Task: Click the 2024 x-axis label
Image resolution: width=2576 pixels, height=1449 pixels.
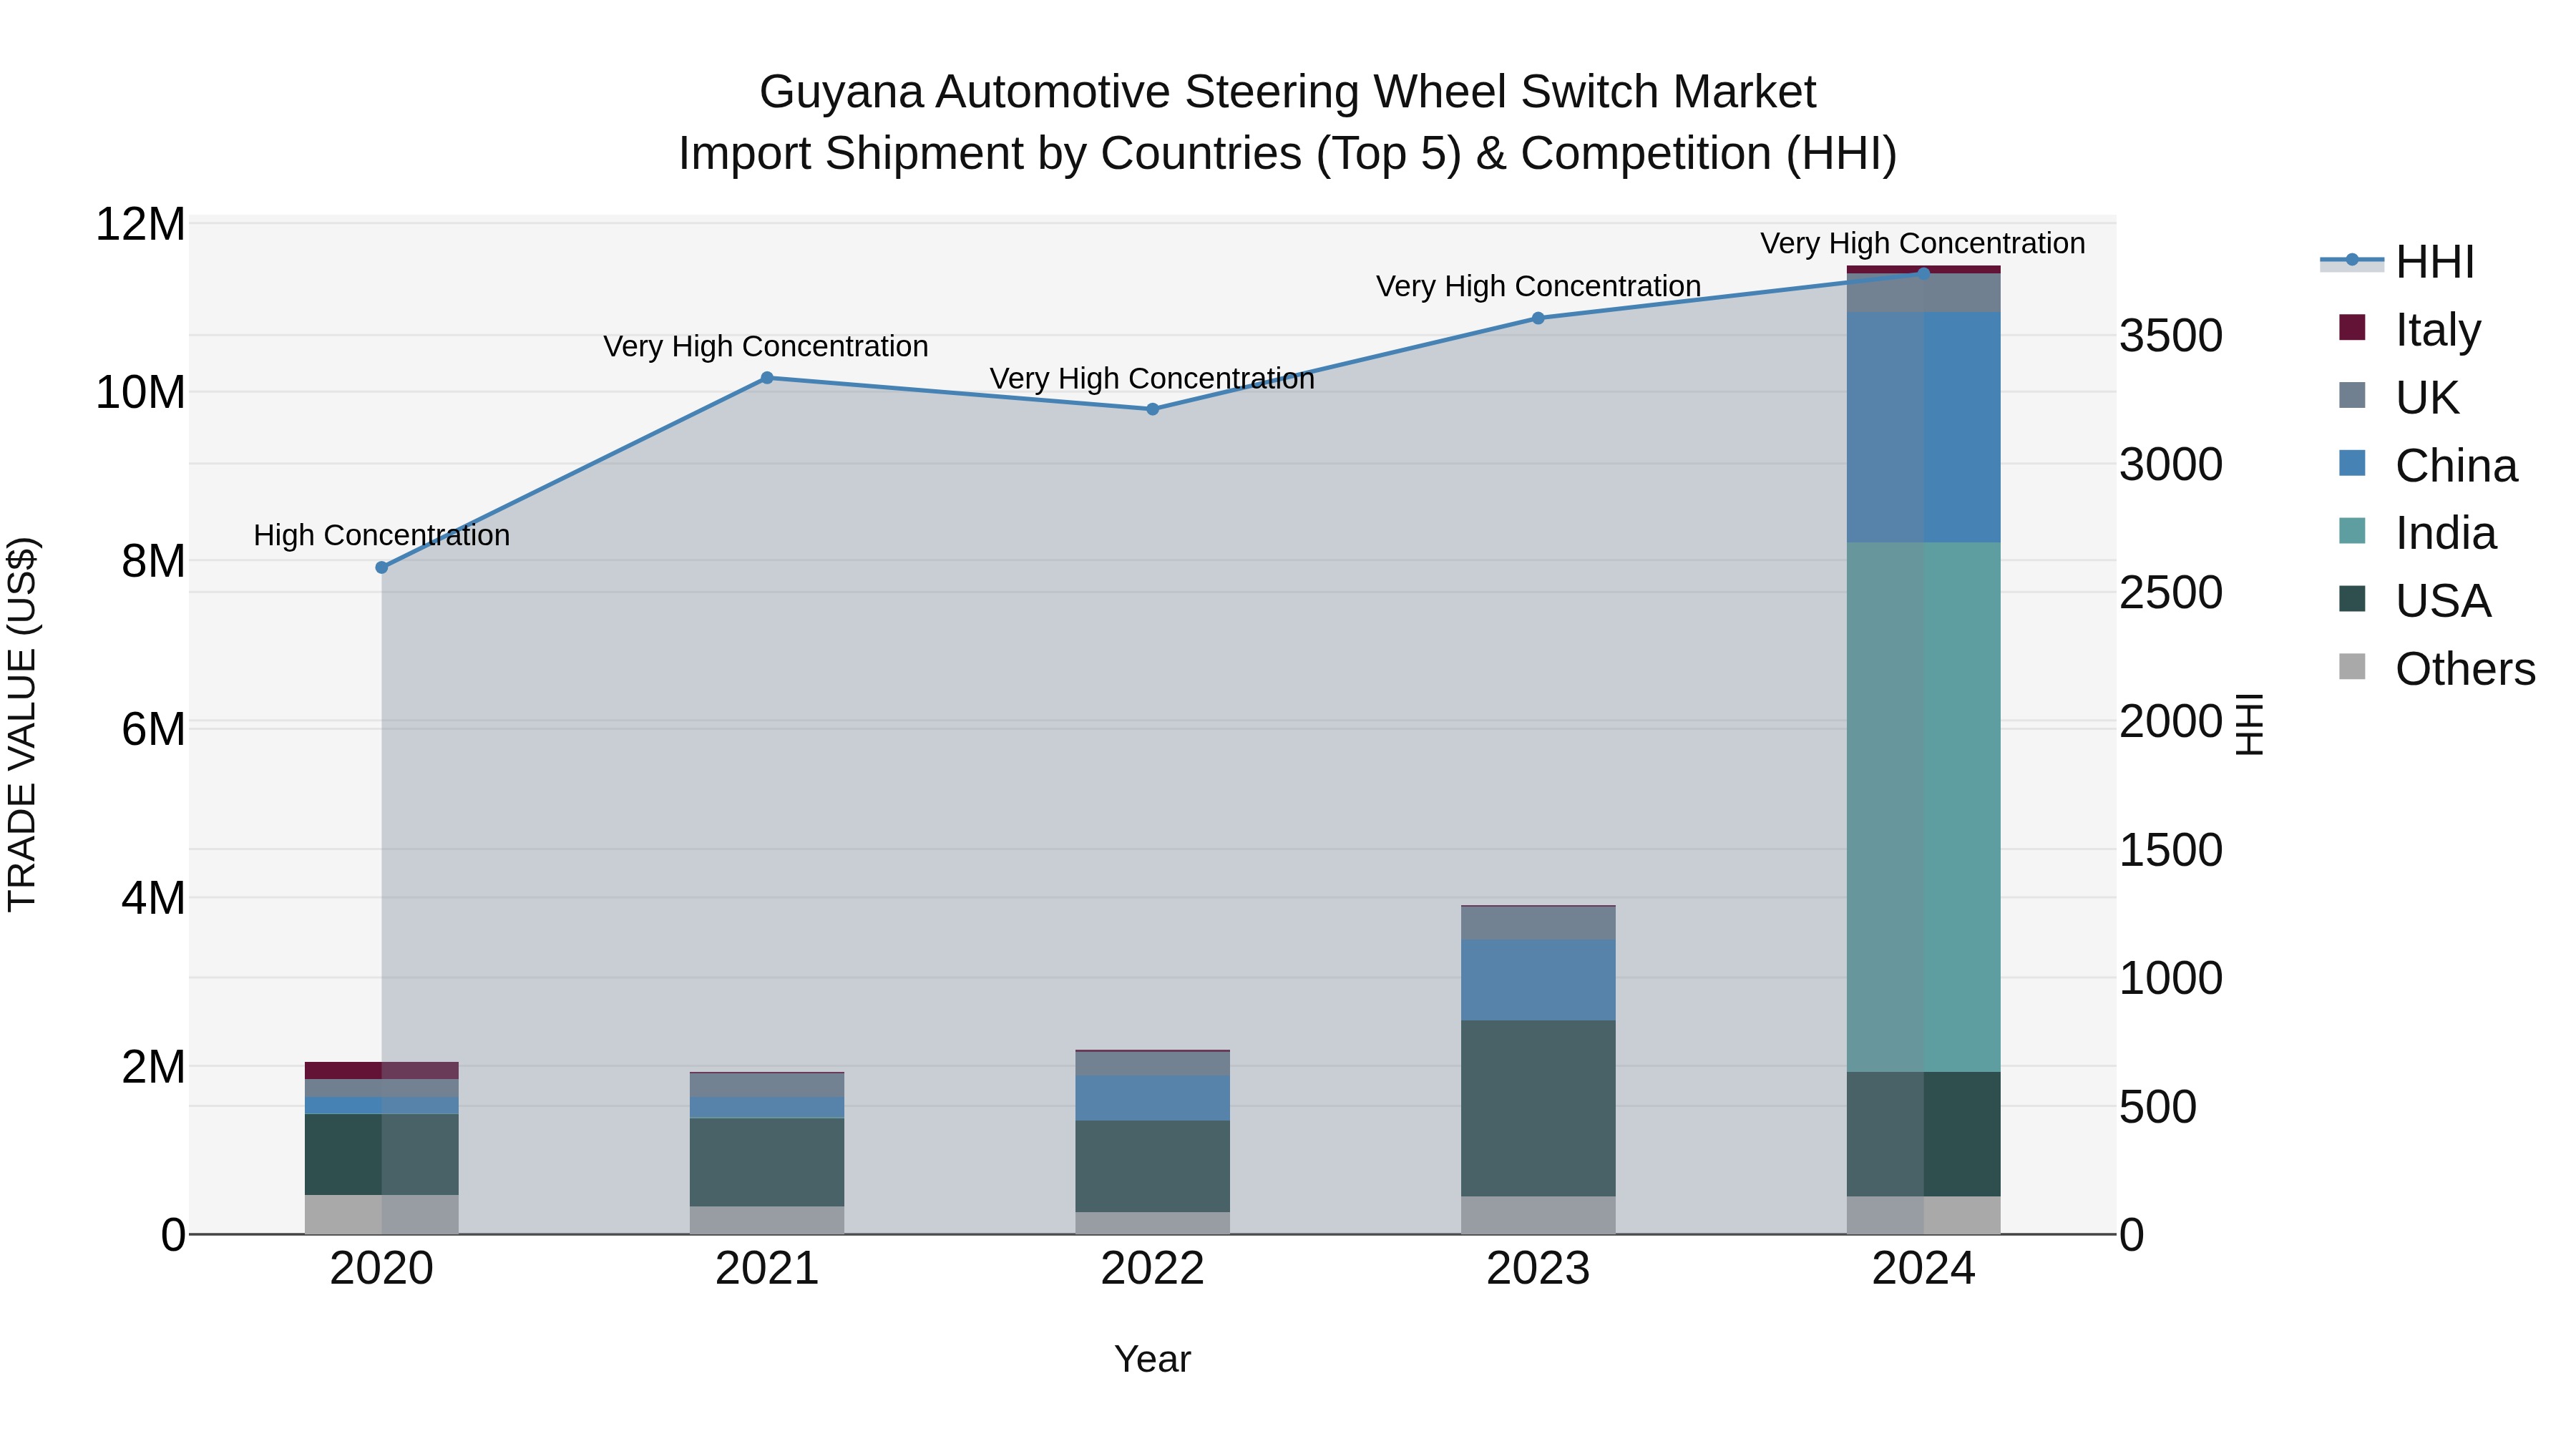Action: point(1923,1269)
